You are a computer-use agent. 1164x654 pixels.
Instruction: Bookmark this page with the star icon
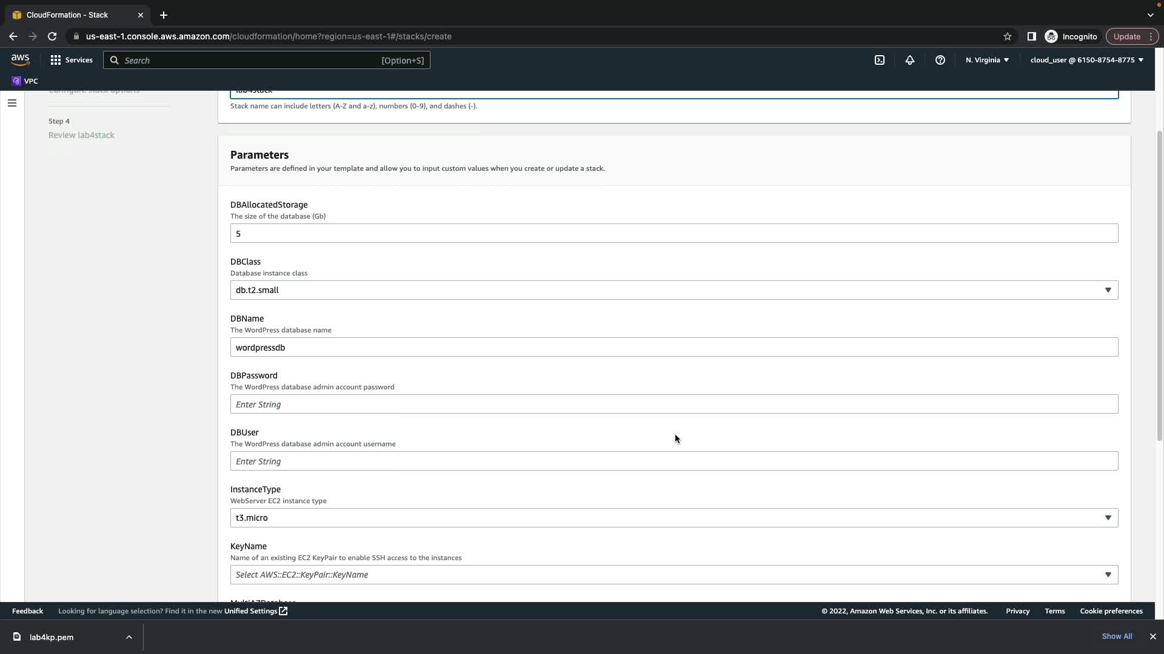click(1007, 36)
